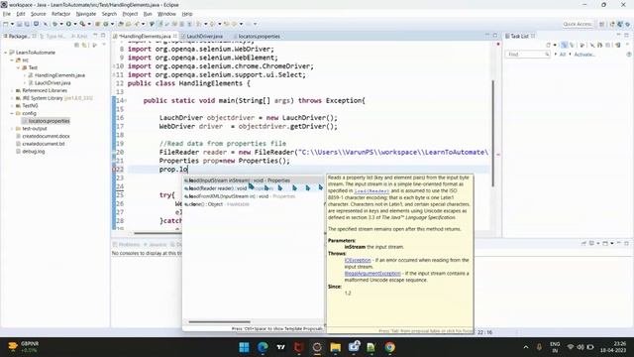The height and width of the screenshot is (357, 634).
Task: Click the New file toolbar icon
Action: click(x=6, y=24)
